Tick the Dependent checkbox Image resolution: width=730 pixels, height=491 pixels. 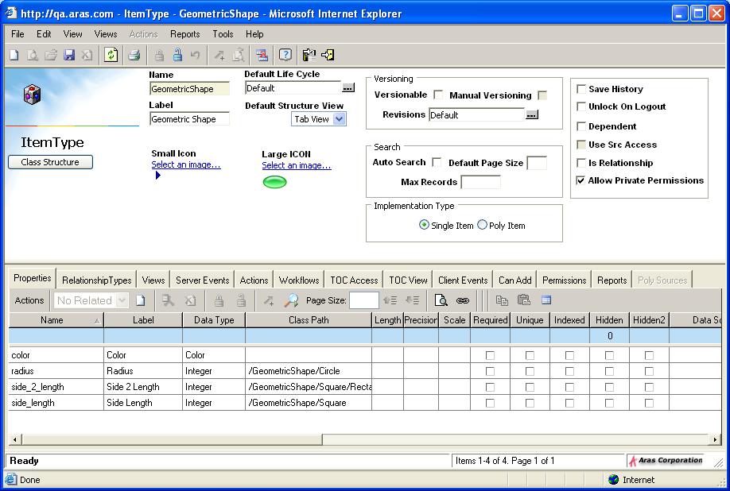coord(581,126)
